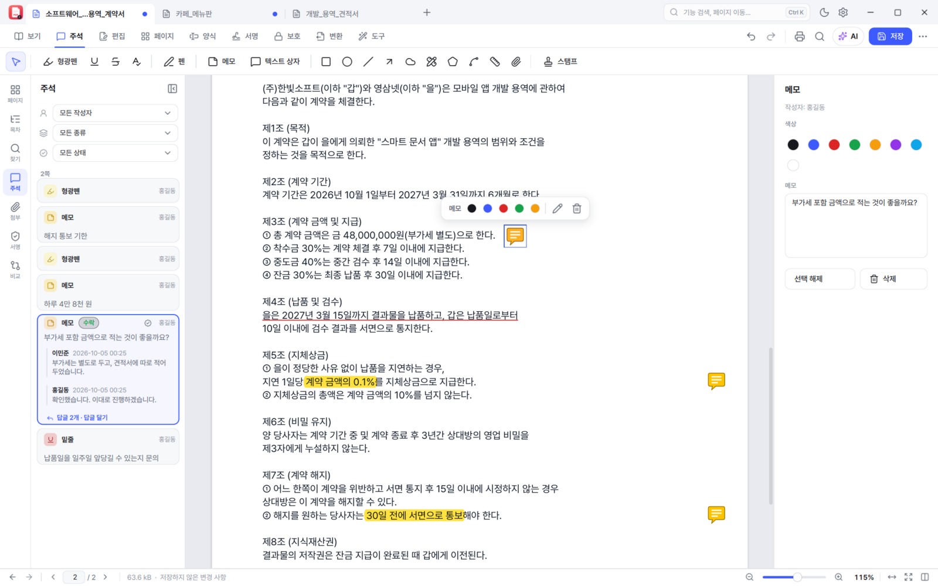Toggle fullscreen view in status bar
938x586 pixels.
(x=908, y=577)
